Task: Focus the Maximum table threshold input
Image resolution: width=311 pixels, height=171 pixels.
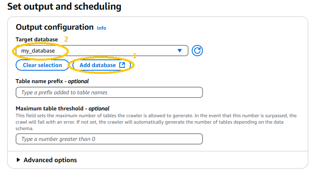Action: point(109,139)
